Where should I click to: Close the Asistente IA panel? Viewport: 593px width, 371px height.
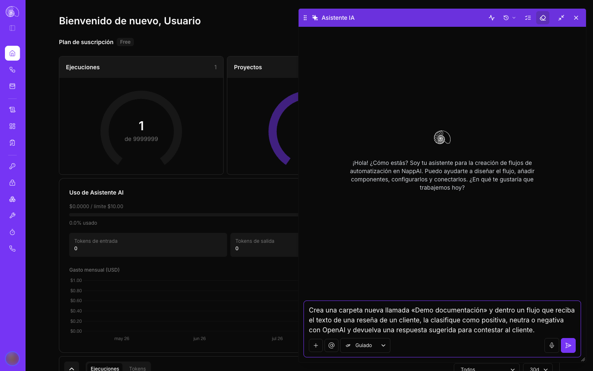point(576,18)
